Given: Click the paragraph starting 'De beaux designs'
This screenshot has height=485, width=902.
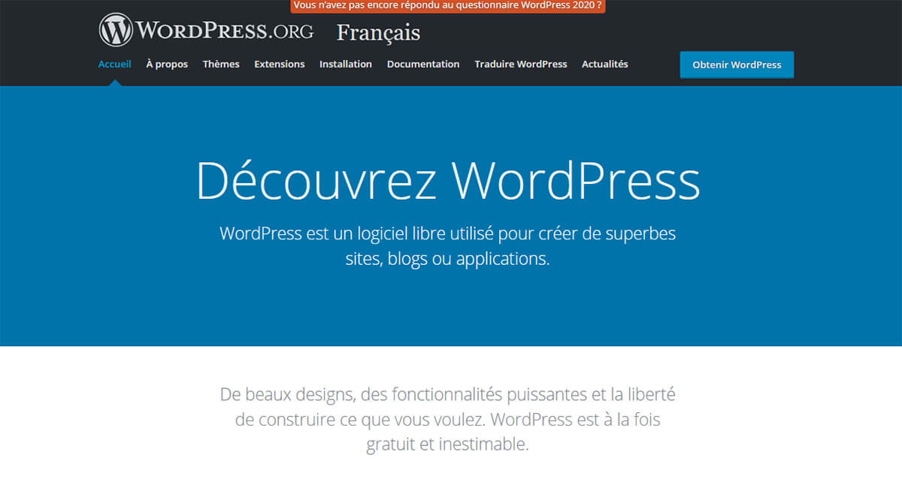Looking at the screenshot, I should click(x=448, y=419).
